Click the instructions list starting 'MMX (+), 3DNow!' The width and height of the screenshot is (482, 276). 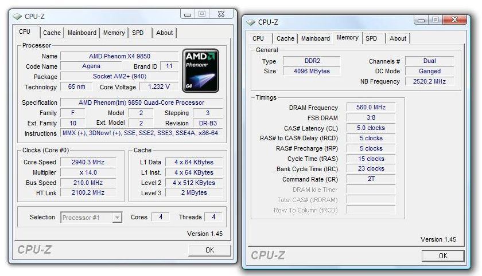(x=141, y=133)
